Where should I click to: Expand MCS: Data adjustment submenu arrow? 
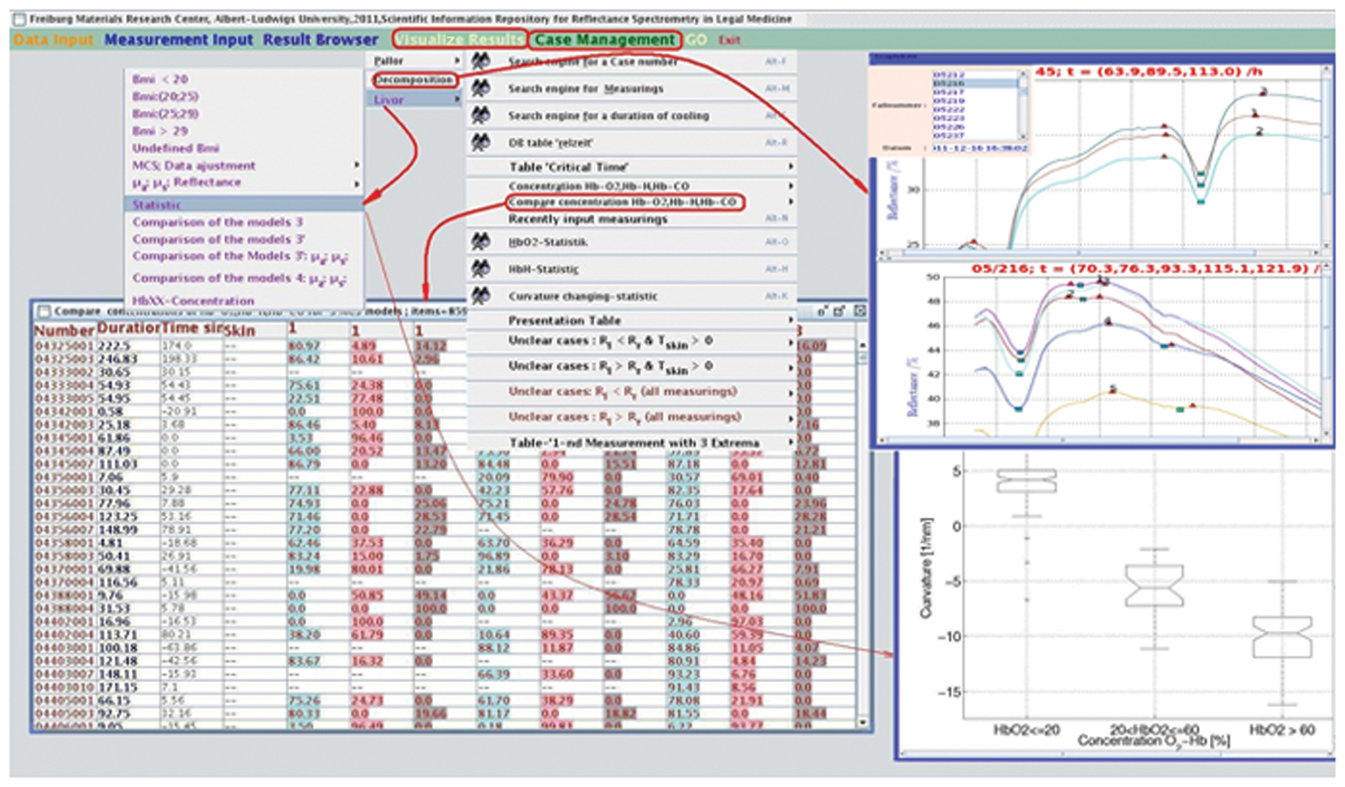[x=357, y=165]
